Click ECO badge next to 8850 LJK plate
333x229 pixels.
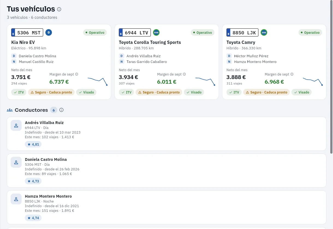coord(264,32)
